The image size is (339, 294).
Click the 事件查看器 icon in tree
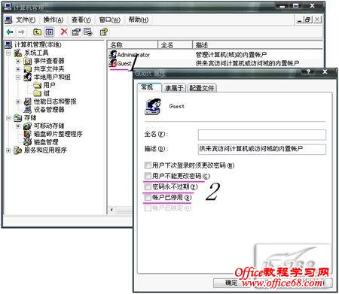click(x=27, y=61)
